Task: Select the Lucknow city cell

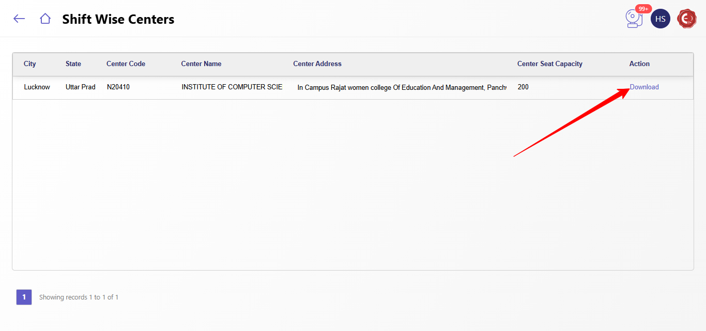Action: coord(37,87)
